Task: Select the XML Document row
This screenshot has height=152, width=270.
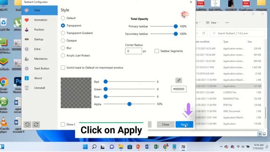Action: pyautogui.click(x=229, y=111)
